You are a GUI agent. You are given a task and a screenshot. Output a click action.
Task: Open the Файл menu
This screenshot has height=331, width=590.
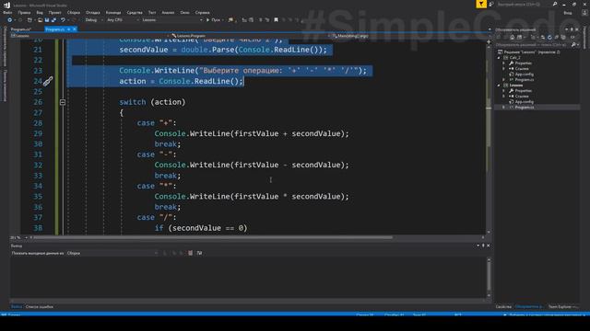[x=7, y=12]
